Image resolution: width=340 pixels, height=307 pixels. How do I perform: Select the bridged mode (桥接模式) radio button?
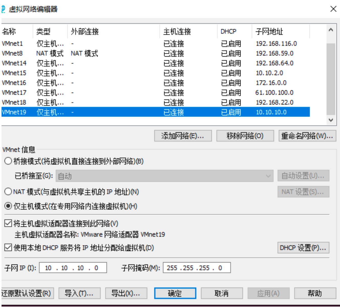(8, 161)
